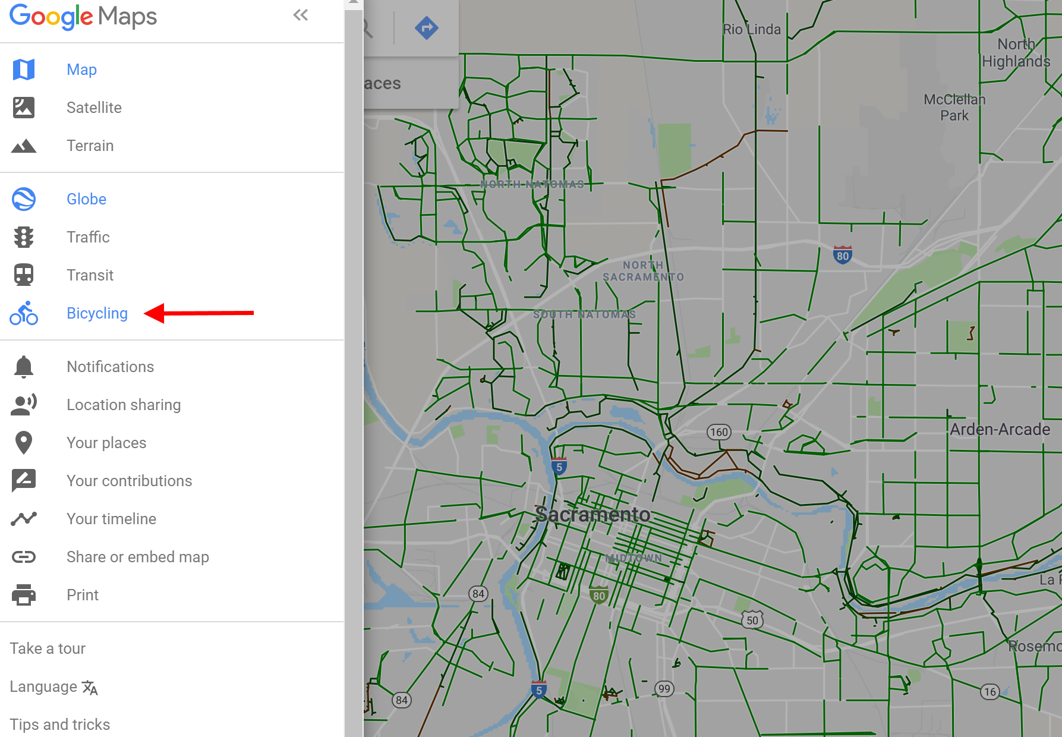The image size is (1062, 737).
Task: Click the Arden-Arcade label on map
Action: tap(1000, 429)
